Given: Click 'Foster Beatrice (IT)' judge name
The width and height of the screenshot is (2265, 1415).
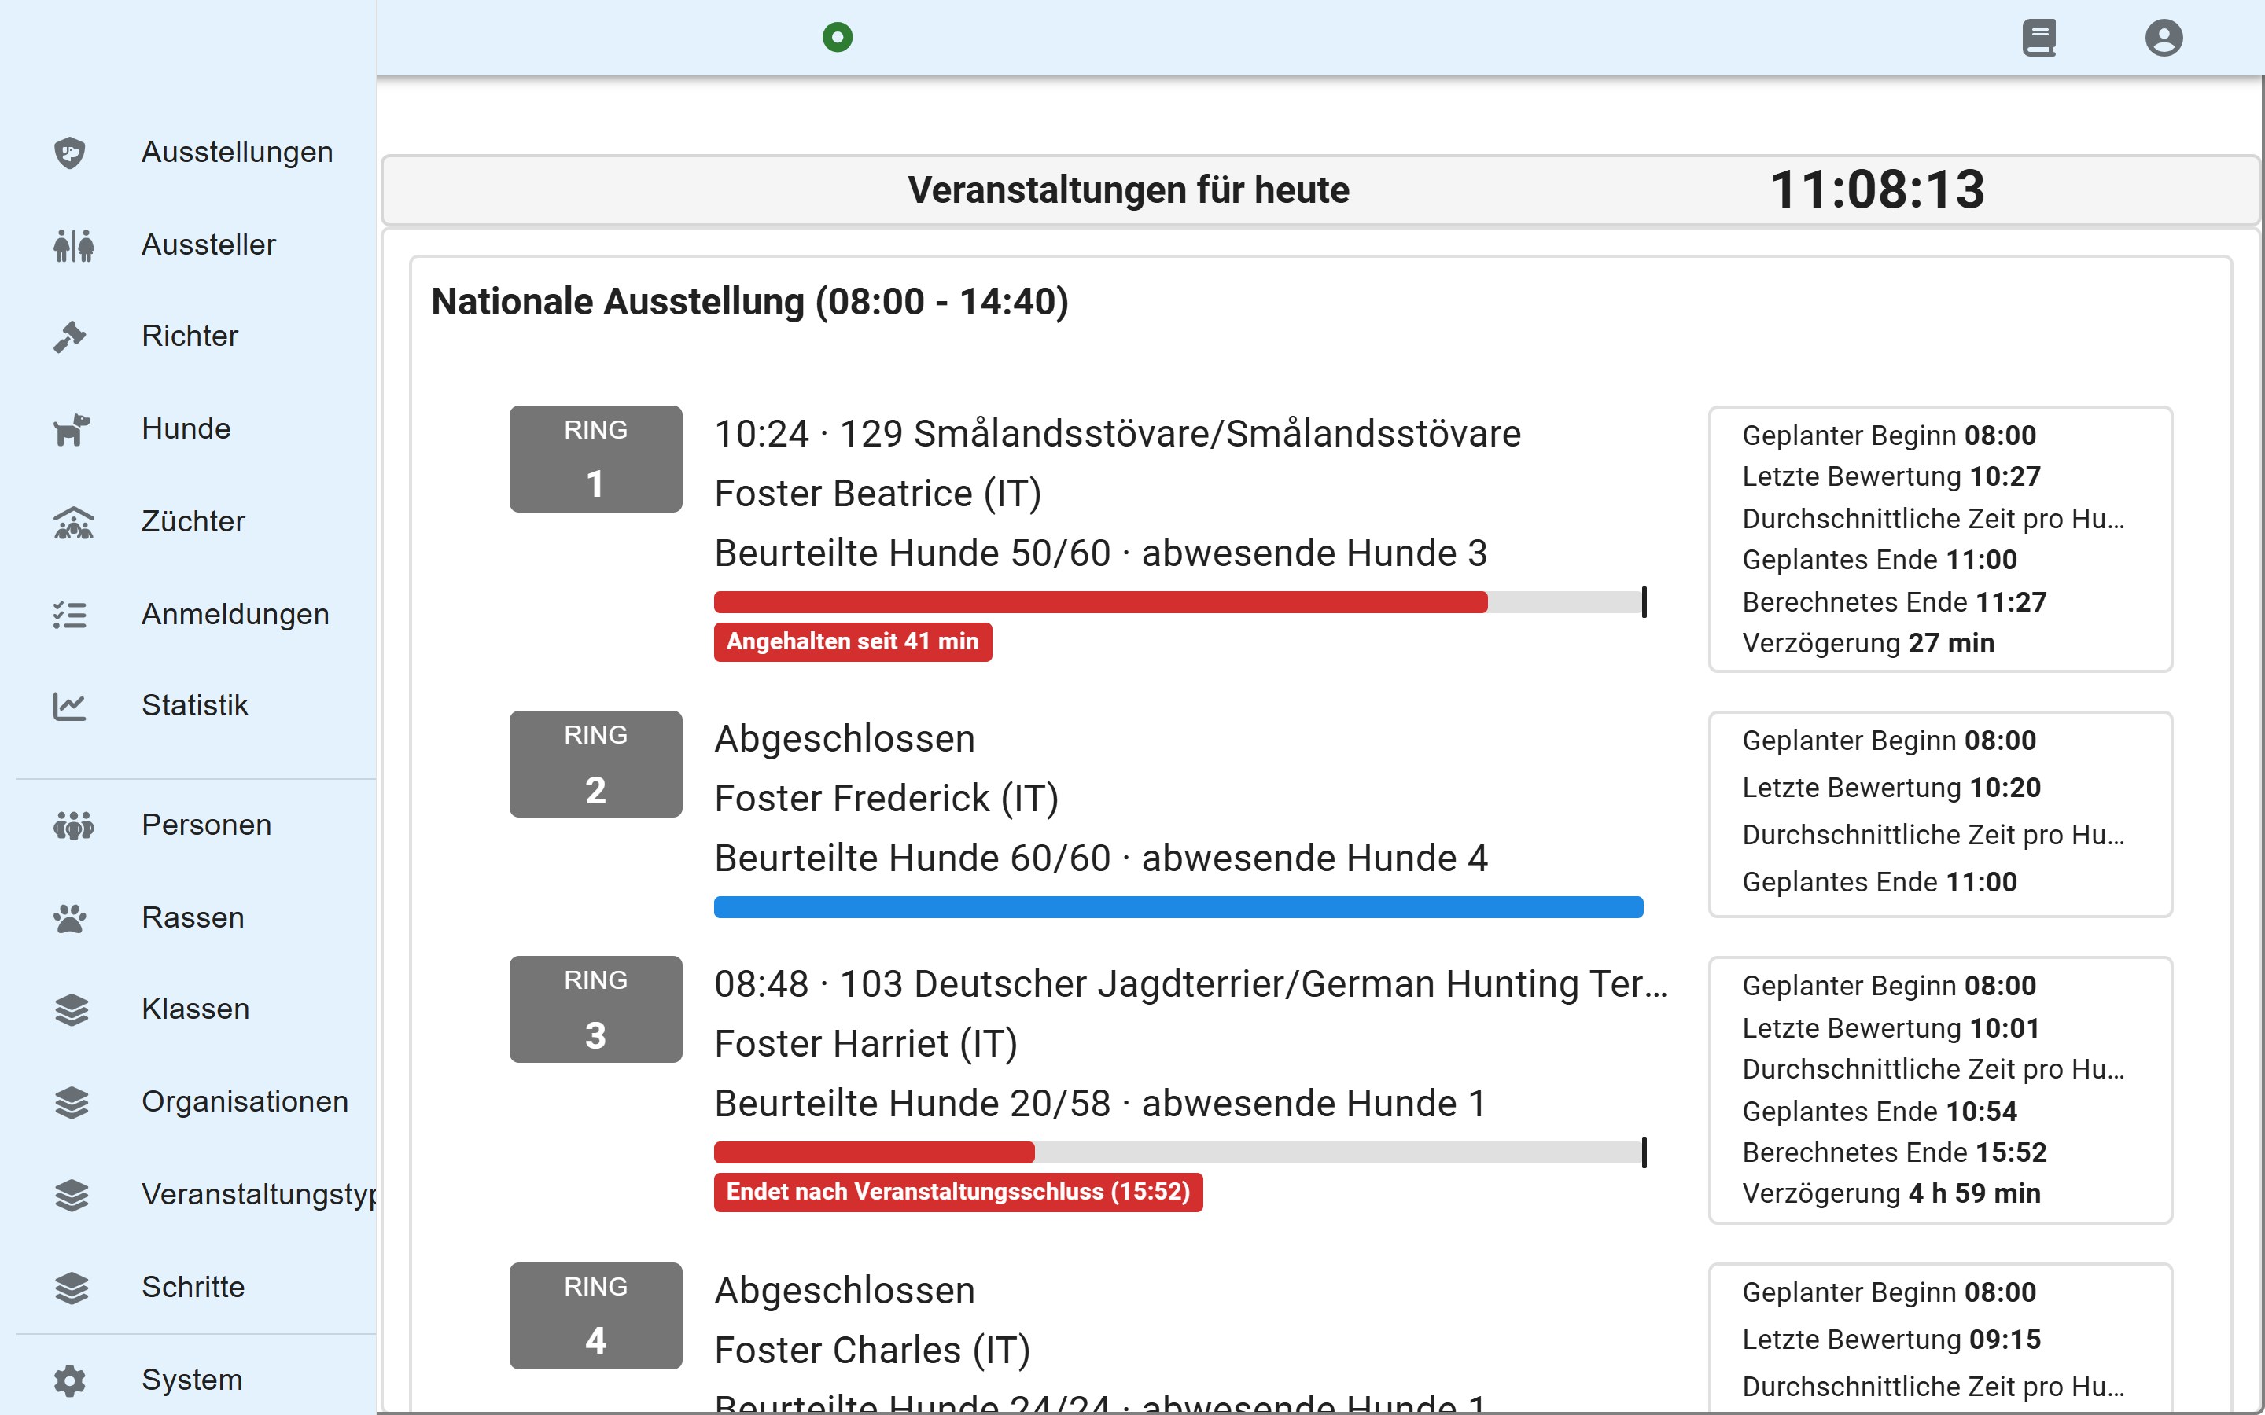Looking at the screenshot, I should (878, 493).
